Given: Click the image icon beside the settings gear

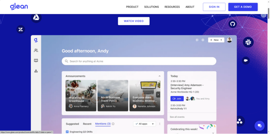Looking at the screenshot, I should [x=197, y=40].
